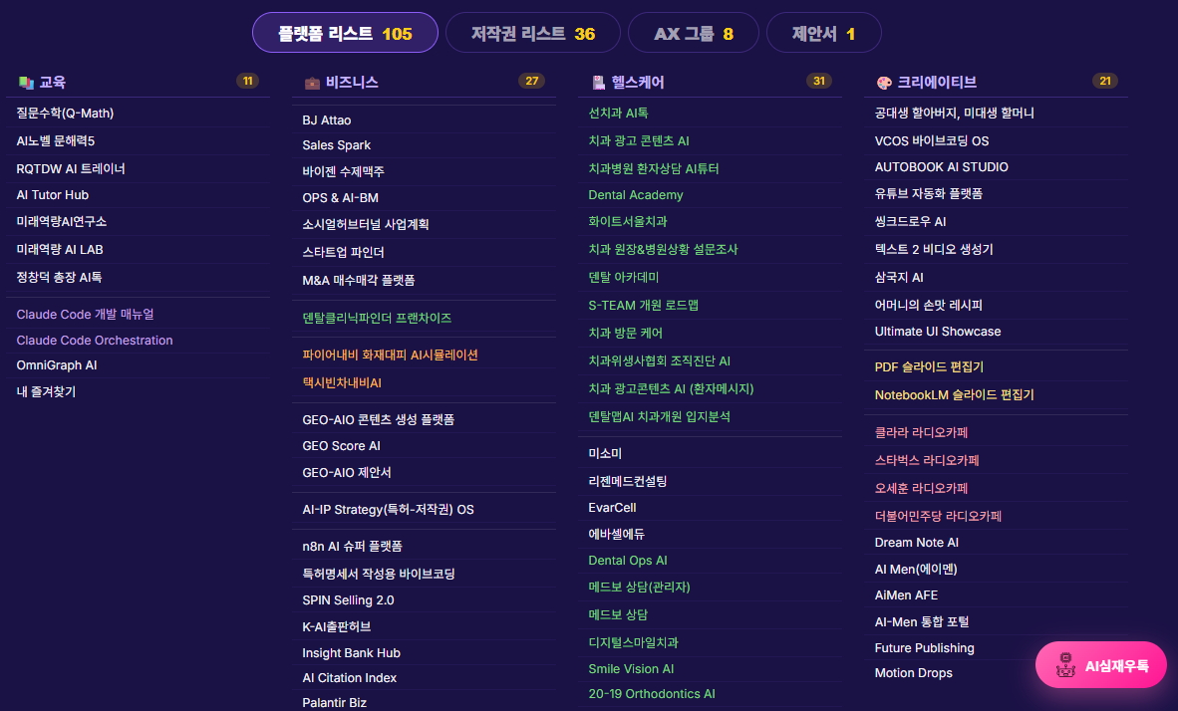Image resolution: width=1178 pixels, height=711 pixels.
Task: Open the 제안서 tab
Action: point(823,33)
